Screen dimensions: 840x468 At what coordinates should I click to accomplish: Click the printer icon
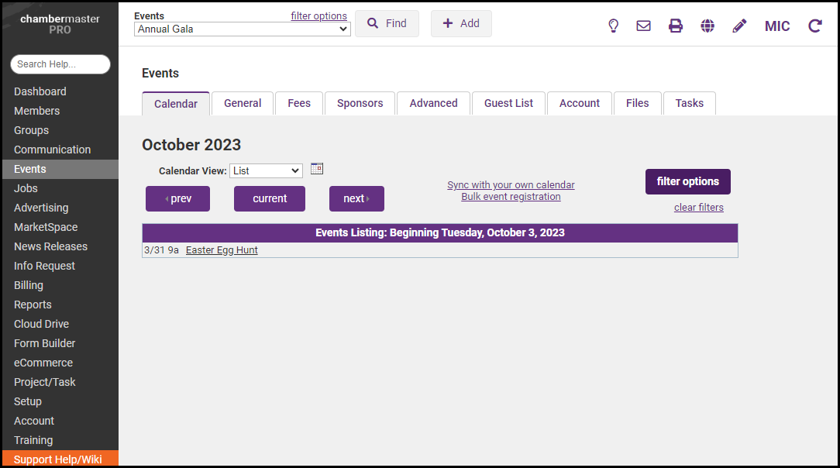tap(676, 26)
